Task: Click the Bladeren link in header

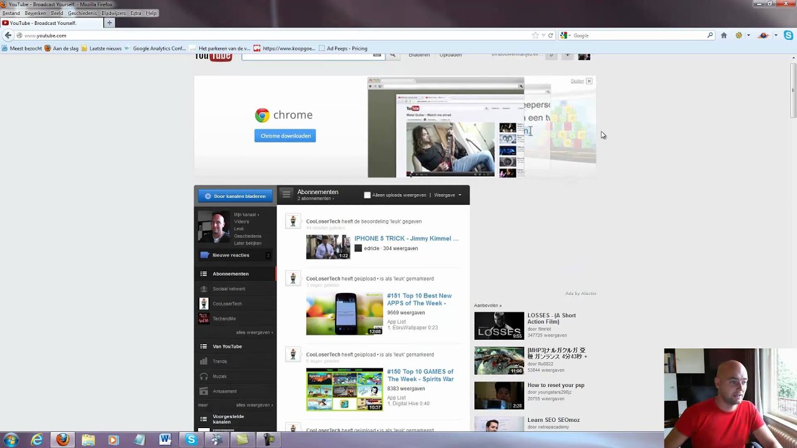Action: 419,55
